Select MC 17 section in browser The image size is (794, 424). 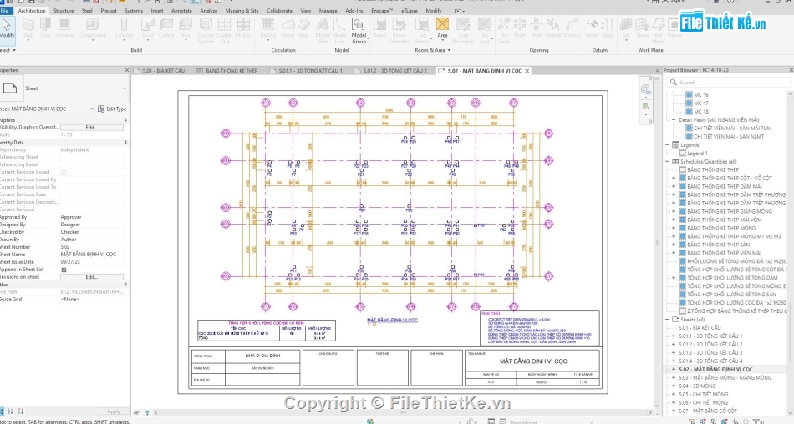(x=701, y=103)
